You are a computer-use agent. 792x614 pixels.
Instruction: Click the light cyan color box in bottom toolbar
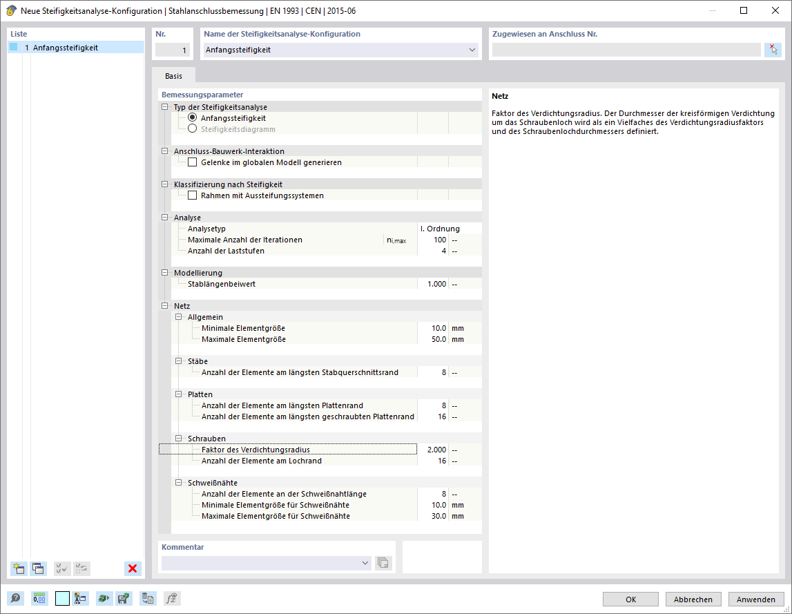62,599
